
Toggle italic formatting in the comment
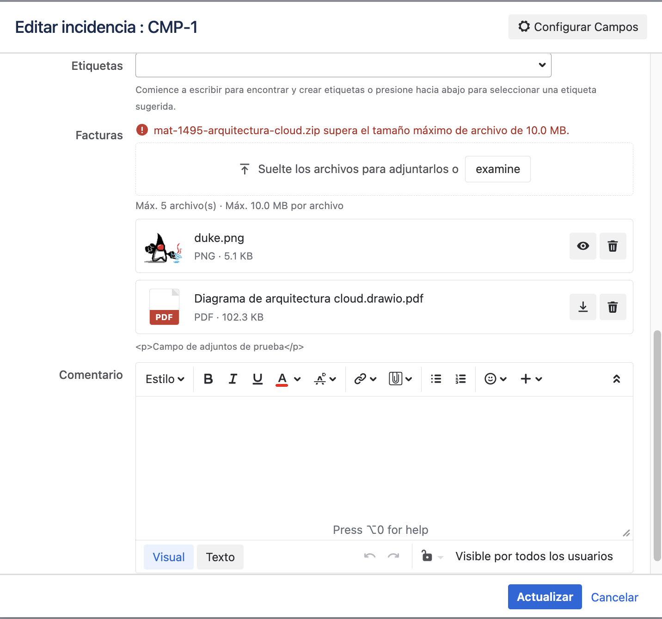[x=233, y=379]
